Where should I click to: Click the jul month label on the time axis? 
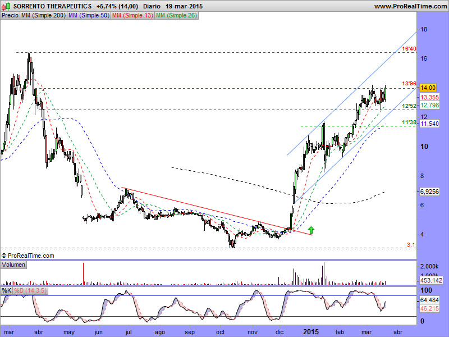point(129,333)
